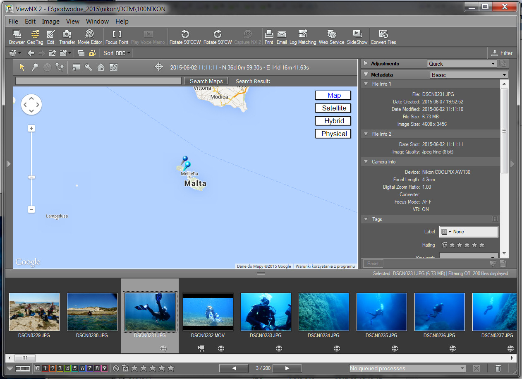
Task: Collapse the File Info 1 section
Action: coord(366,84)
